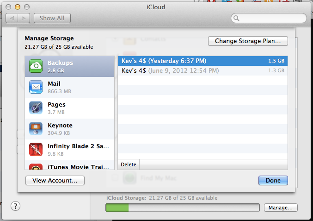Click the yellow minimize window button
The width and height of the screenshot is (313, 221).
tap(18, 7)
